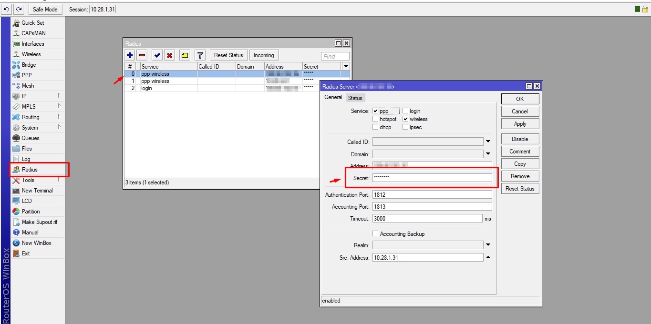
Task: Switch to the Status tab
Action: (355, 98)
